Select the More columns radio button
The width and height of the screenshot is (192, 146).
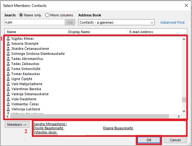coord(47,15)
